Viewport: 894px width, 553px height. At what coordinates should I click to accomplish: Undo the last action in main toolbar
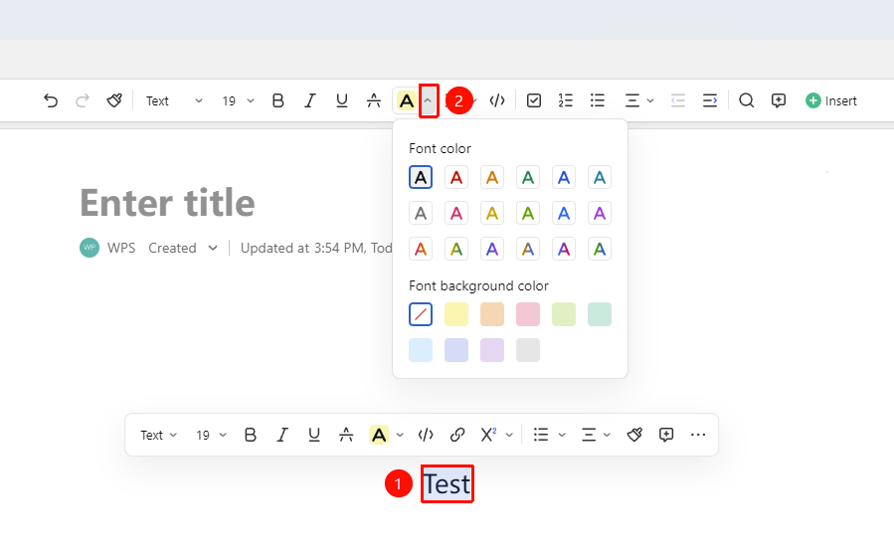pos(51,100)
